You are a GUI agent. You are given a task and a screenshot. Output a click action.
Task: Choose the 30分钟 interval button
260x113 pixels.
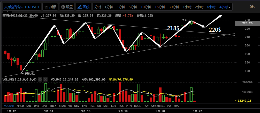pyautogui.click(x=174, y=7)
